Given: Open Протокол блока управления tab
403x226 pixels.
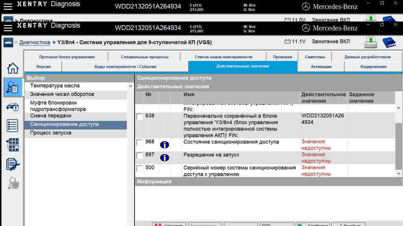Looking at the screenshot, I should [67, 57].
